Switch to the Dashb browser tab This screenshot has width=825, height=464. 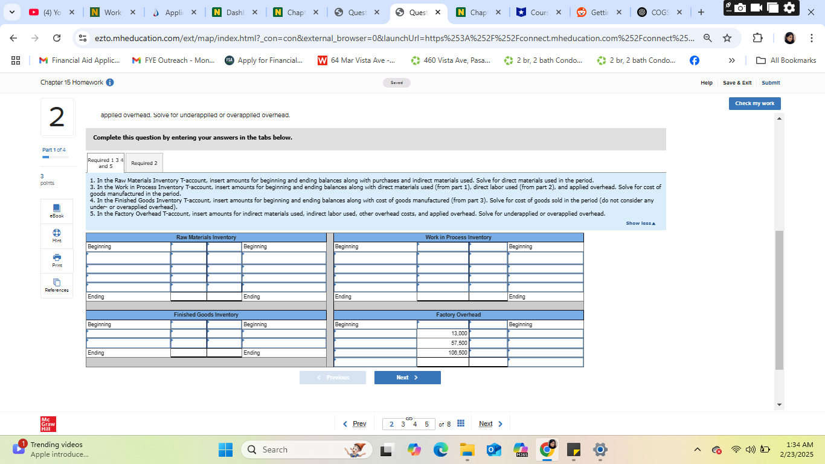(234, 12)
